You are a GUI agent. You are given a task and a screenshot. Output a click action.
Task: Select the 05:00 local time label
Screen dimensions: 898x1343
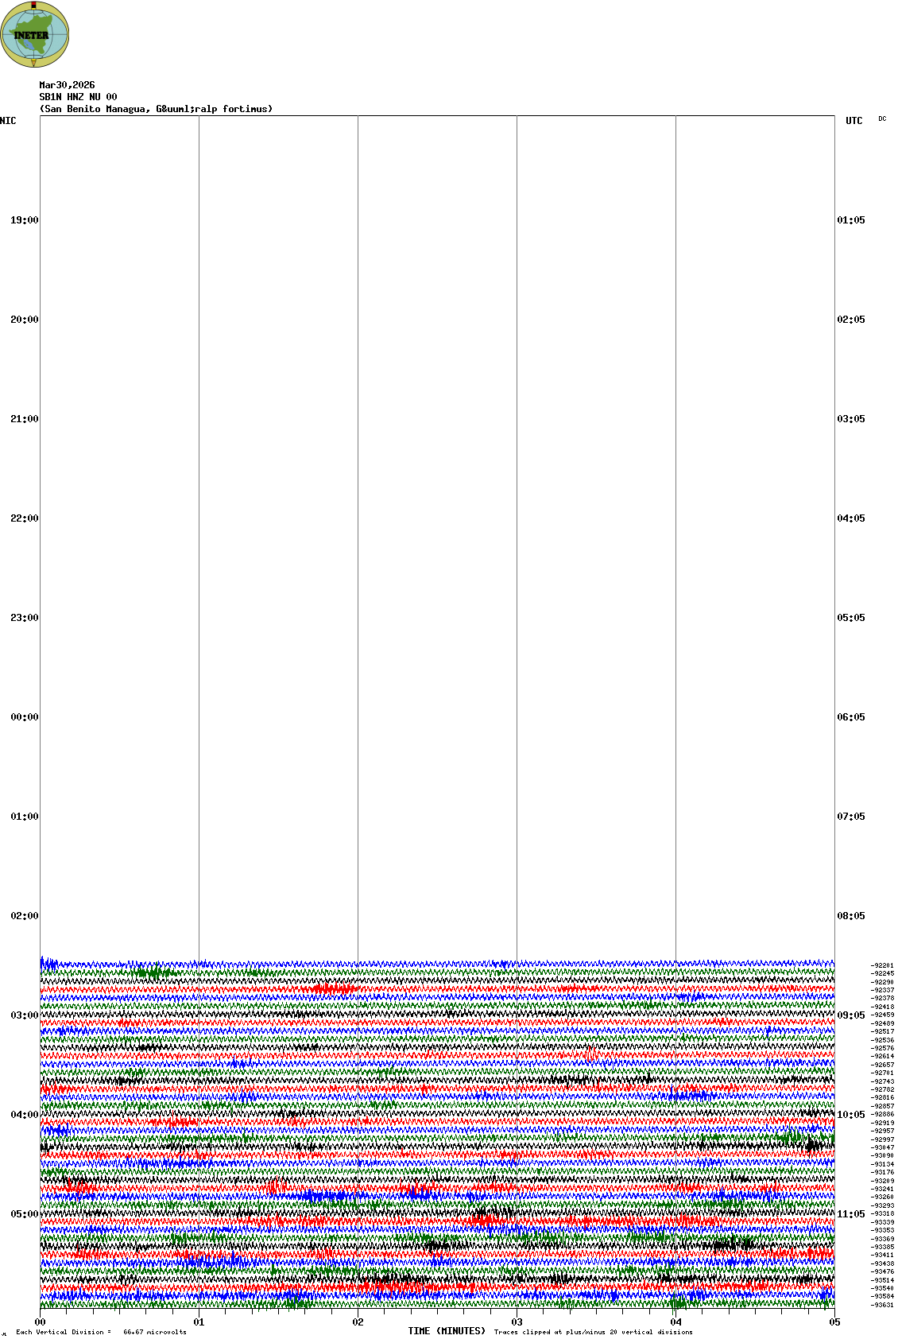[x=24, y=1214]
